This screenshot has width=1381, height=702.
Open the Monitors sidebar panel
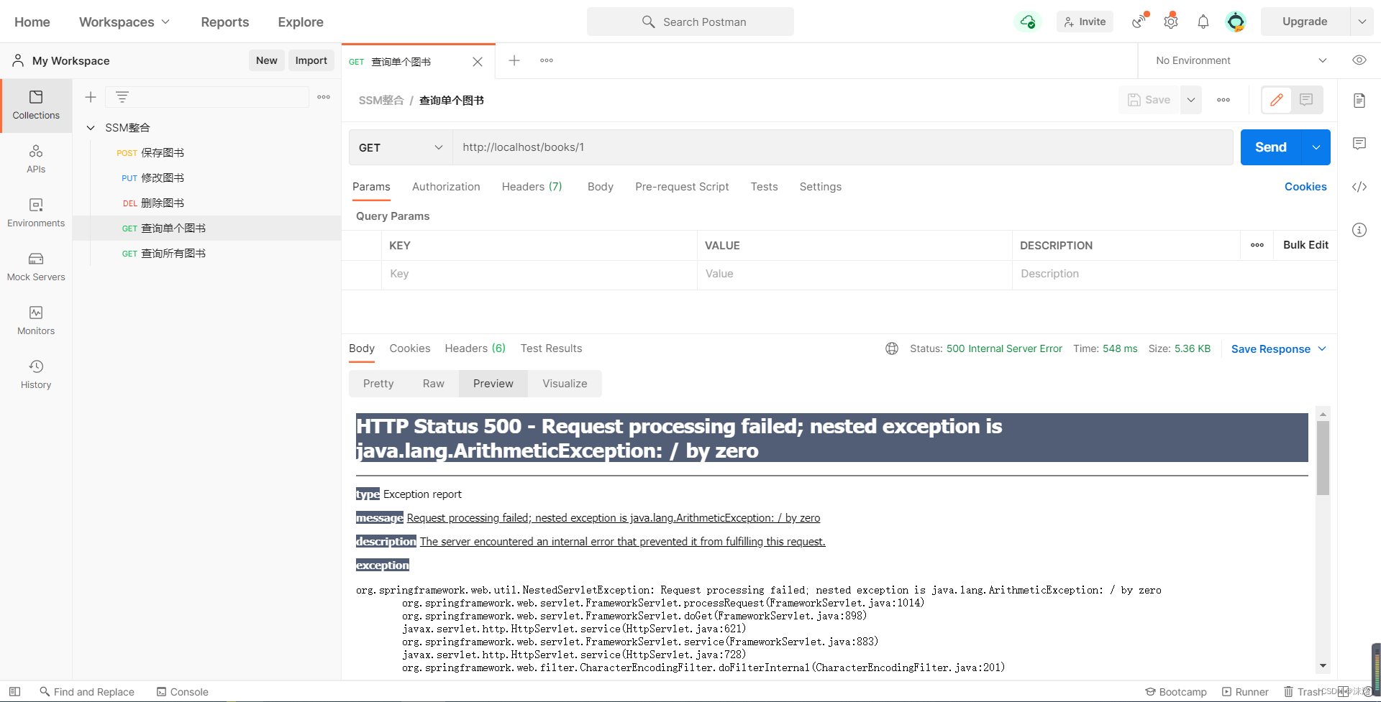tap(36, 320)
